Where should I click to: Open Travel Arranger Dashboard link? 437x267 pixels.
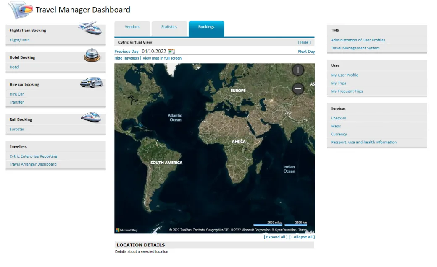point(33,164)
